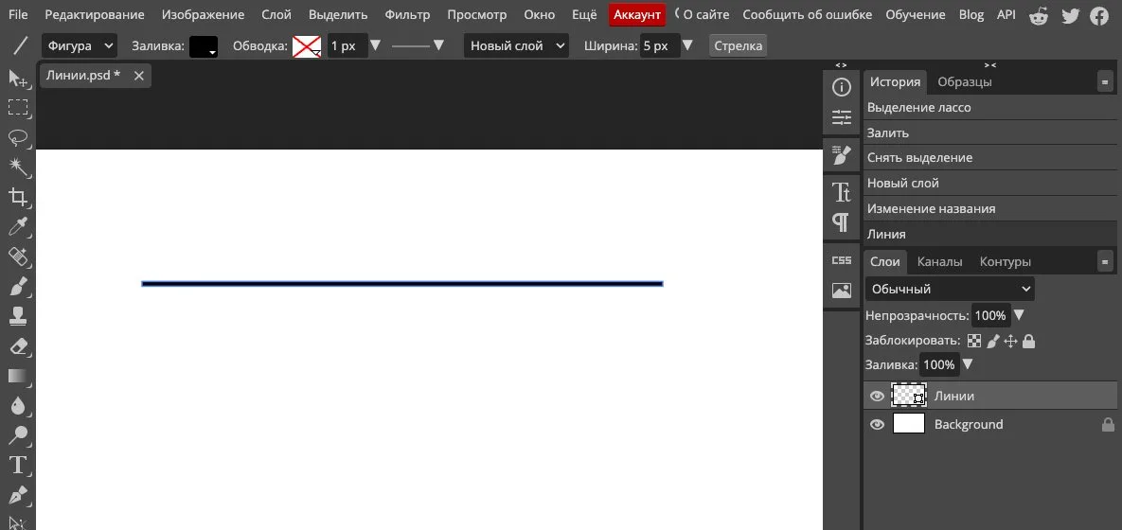Image resolution: width=1122 pixels, height=530 pixels.
Task: Open the File menu
Action: [x=18, y=14]
